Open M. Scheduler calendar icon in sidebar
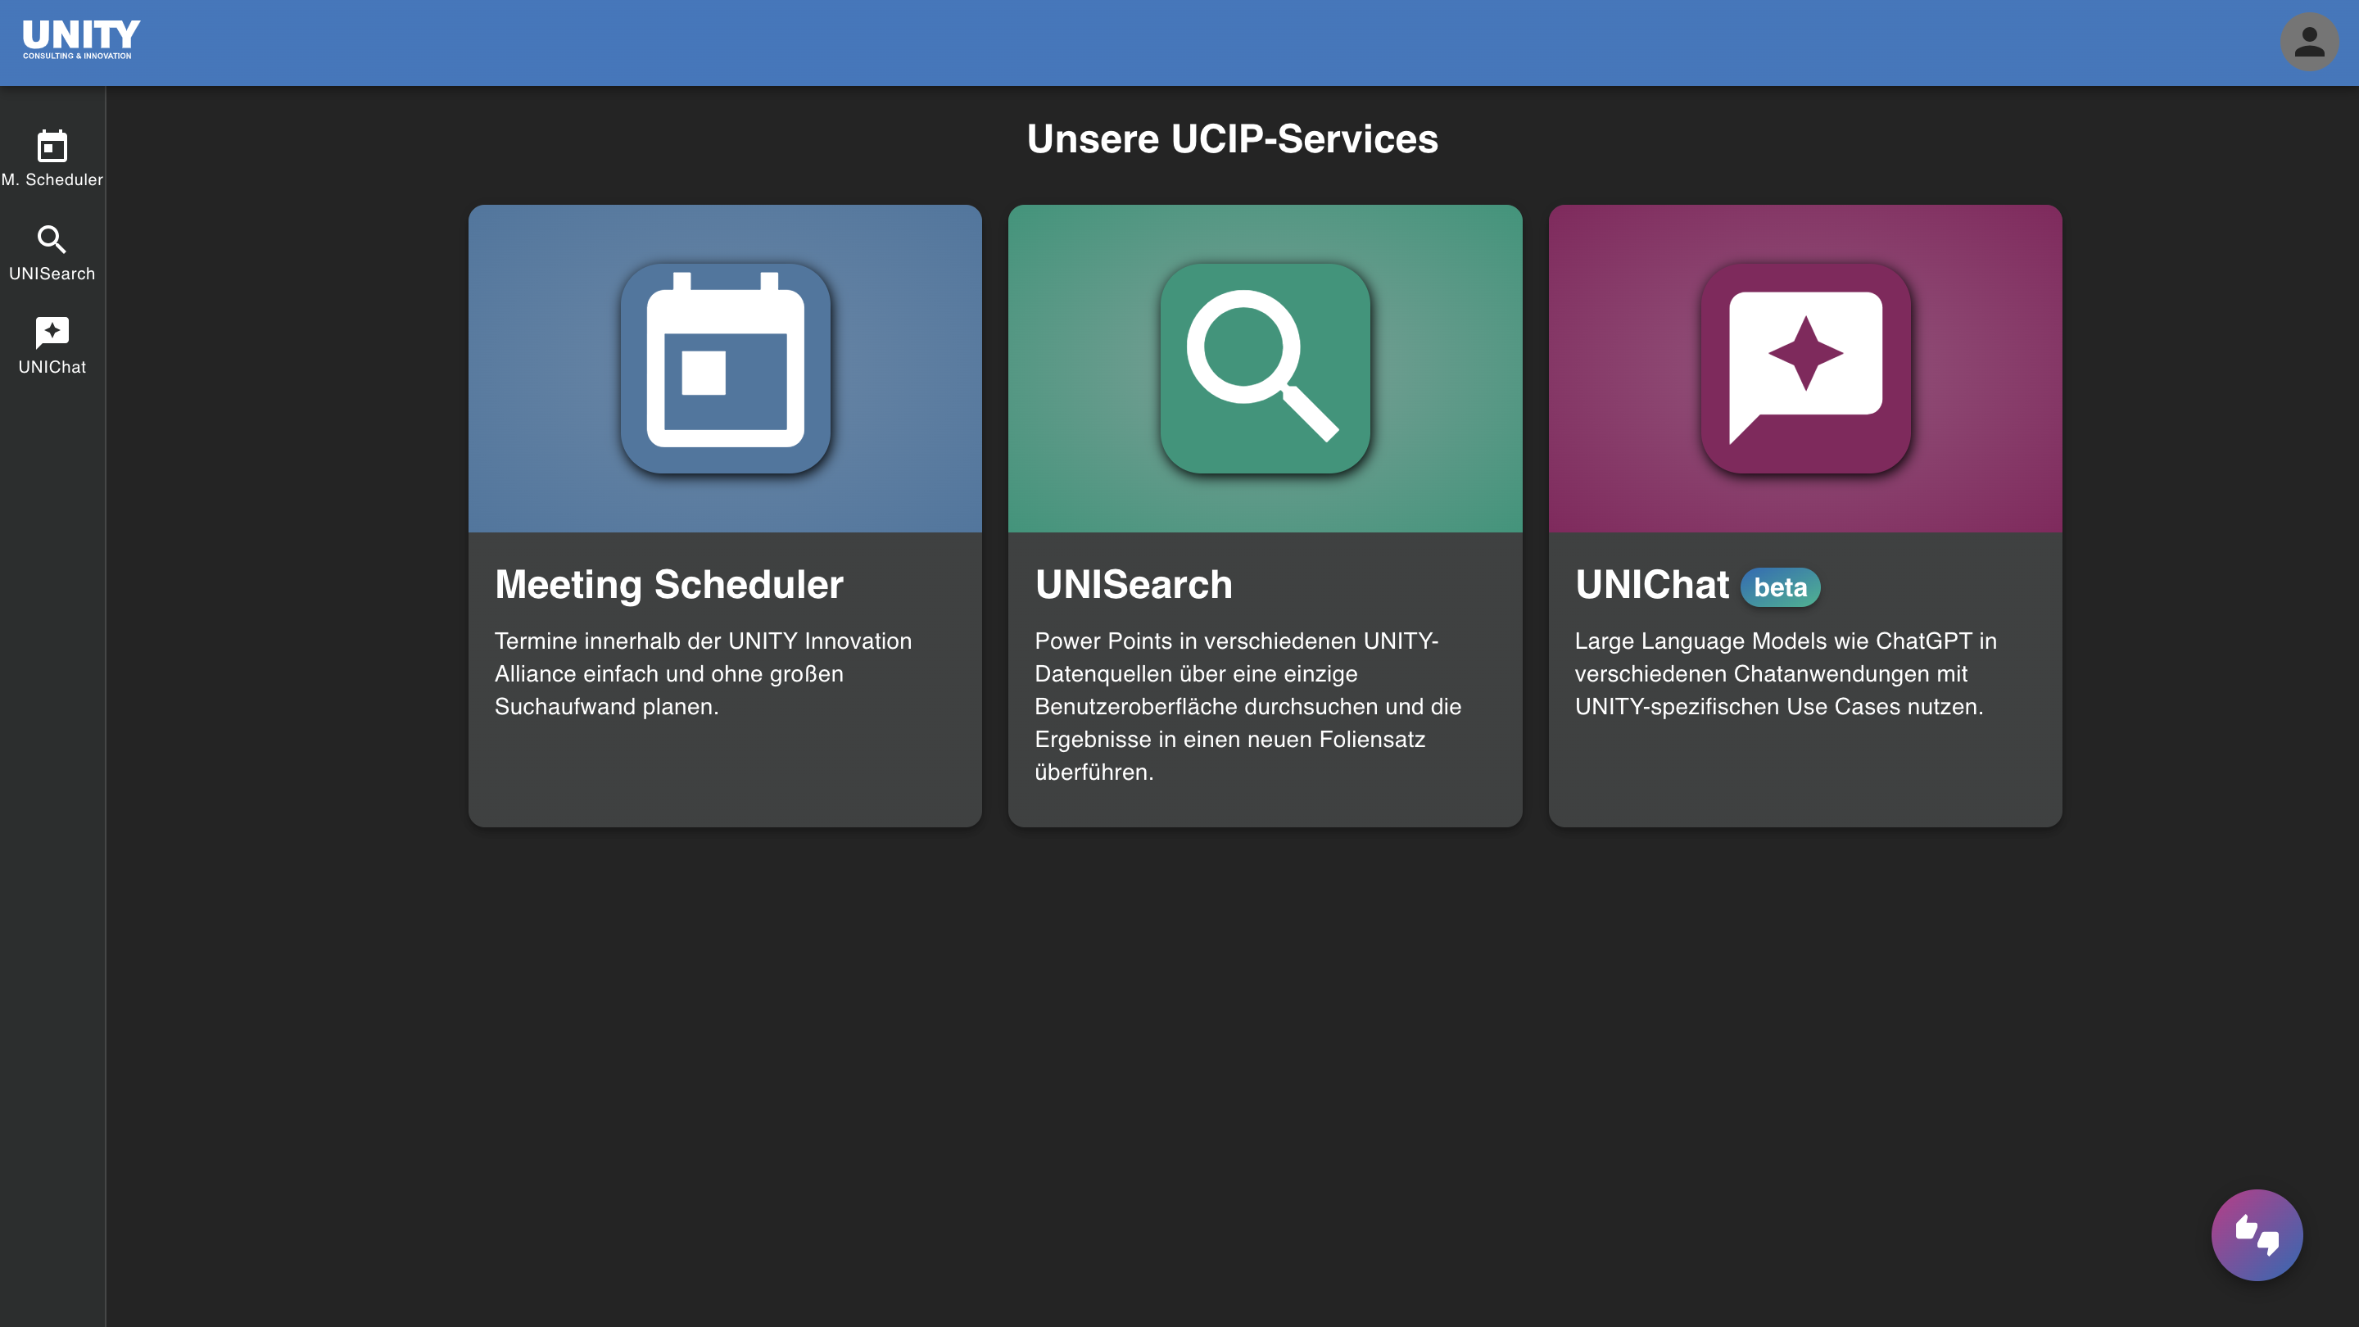2359x1327 pixels. tap(52, 146)
